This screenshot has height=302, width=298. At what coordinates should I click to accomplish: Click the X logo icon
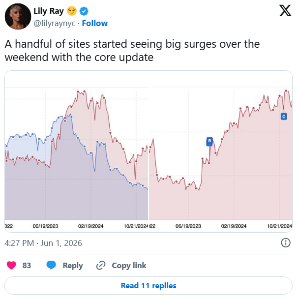pyautogui.click(x=285, y=11)
